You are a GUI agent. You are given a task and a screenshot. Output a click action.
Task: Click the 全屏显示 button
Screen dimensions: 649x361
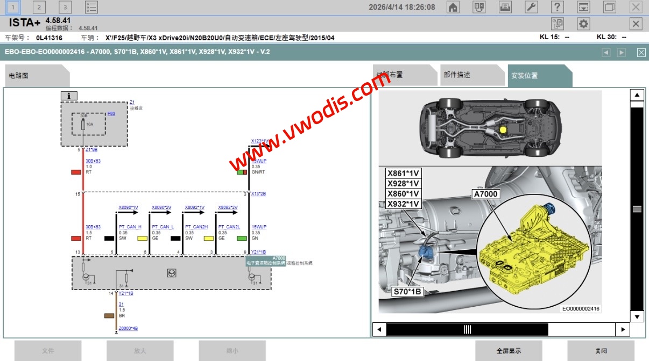point(508,351)
